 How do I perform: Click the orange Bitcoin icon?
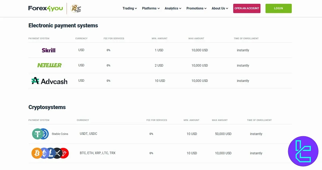[x=36, y=153]
